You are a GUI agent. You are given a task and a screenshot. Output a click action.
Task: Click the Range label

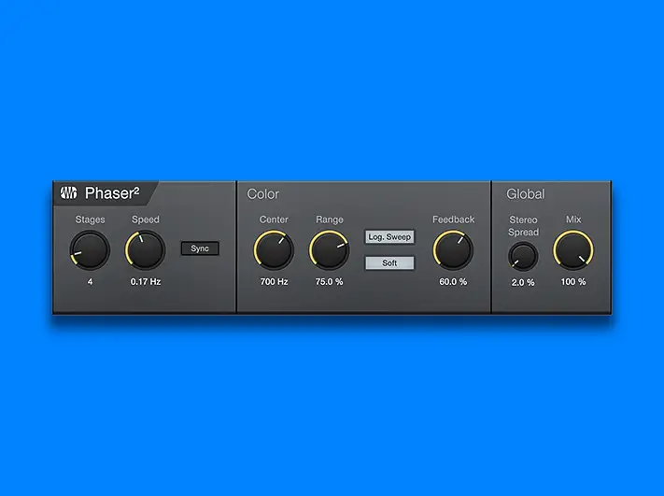pyautogui.click(x=330, y=220)
